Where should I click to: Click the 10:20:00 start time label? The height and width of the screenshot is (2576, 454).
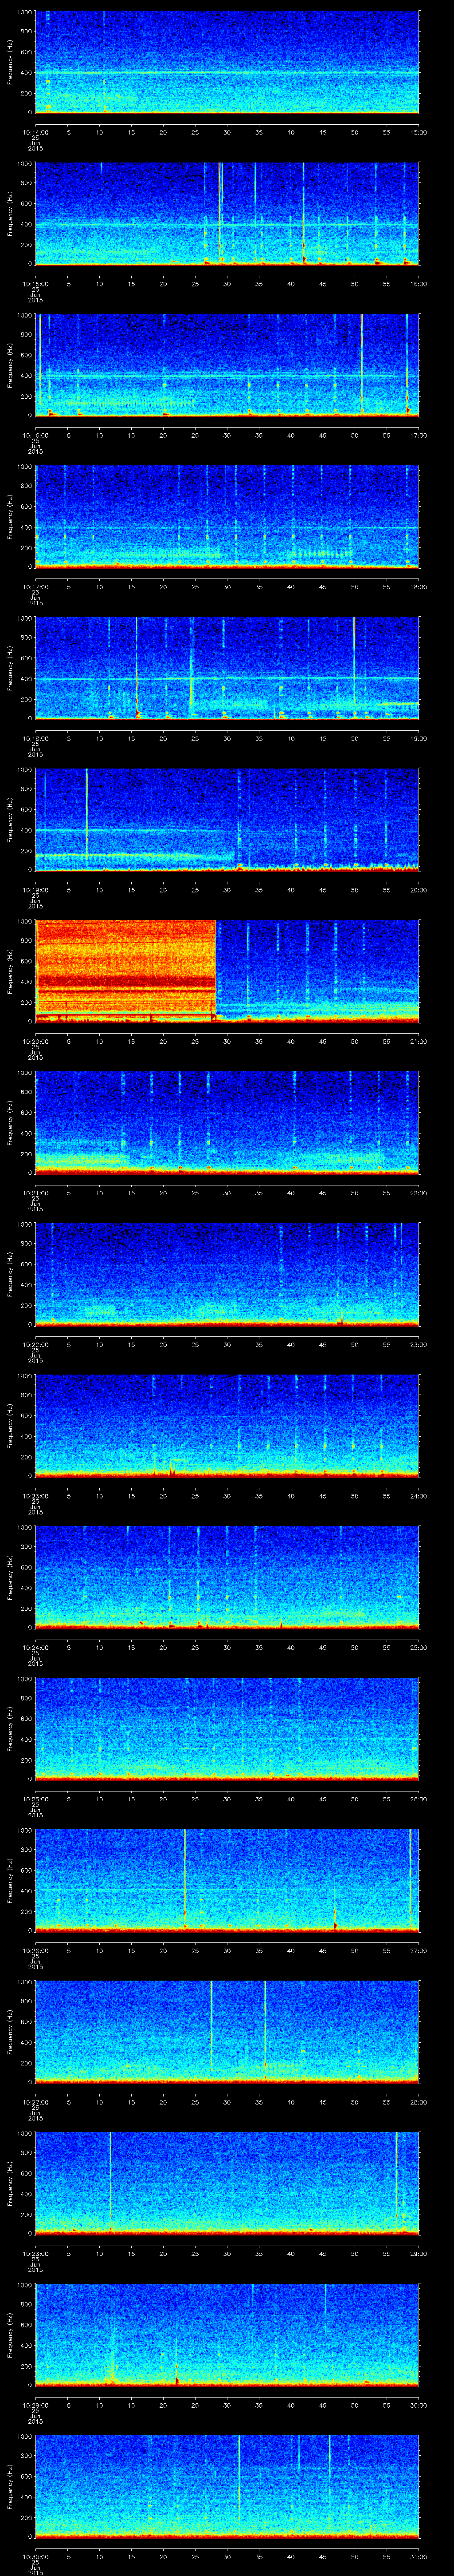coord(35,1041)
